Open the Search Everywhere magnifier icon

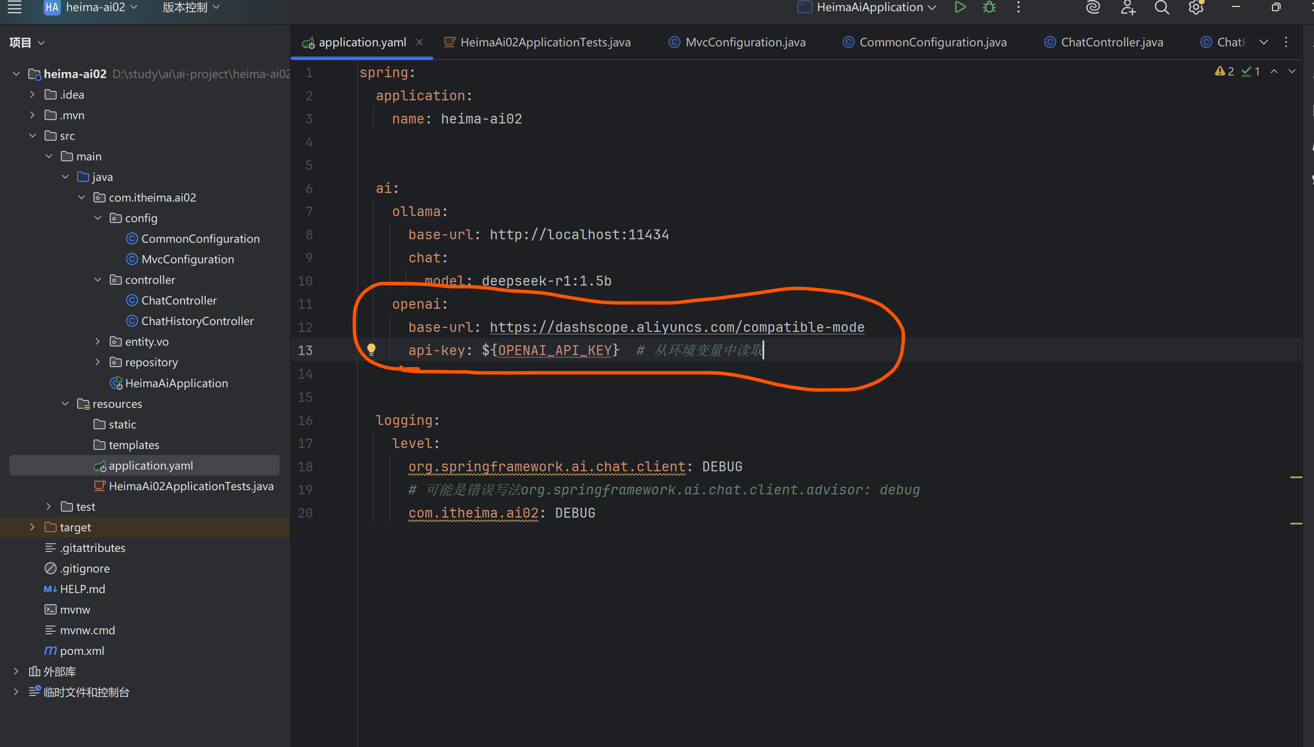click(x=1162, y=7)
